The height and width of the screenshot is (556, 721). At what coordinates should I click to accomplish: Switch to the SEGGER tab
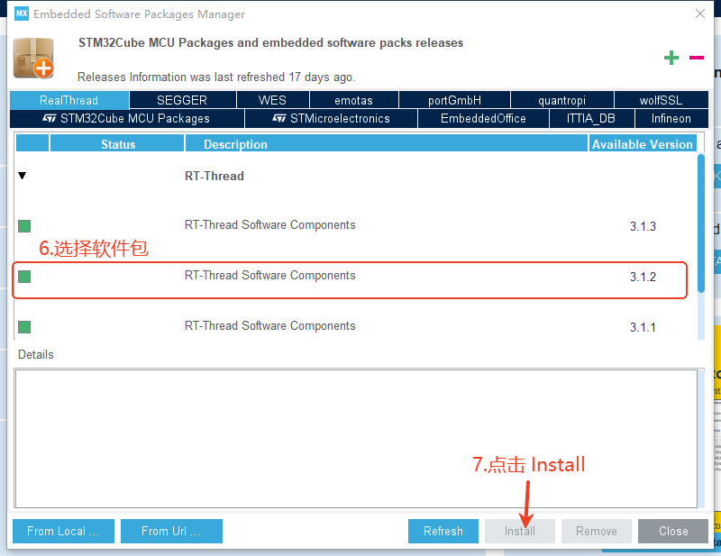[x=182, y=100]
